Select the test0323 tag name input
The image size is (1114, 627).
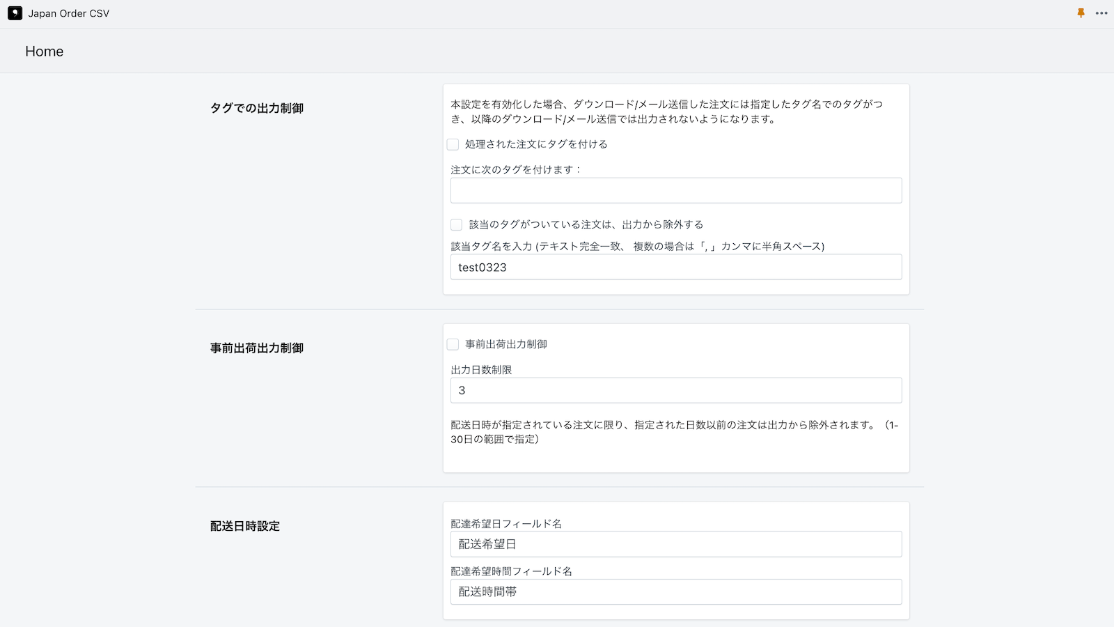pyautogui.click(x=675, y=267)
